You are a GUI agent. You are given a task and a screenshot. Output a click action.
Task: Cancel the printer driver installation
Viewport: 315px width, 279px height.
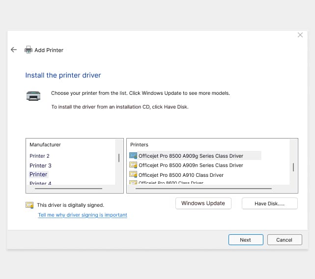click(x=284, y=240)
